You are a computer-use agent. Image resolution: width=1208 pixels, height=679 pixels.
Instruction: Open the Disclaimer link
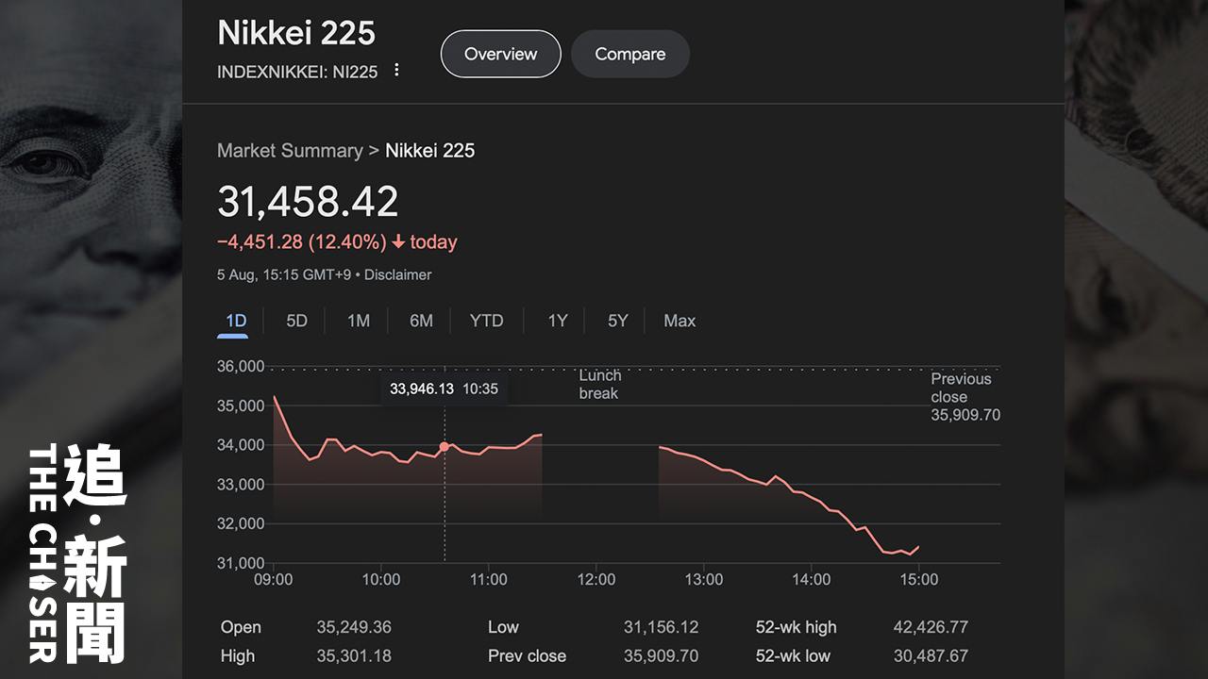tap(397, 275)
